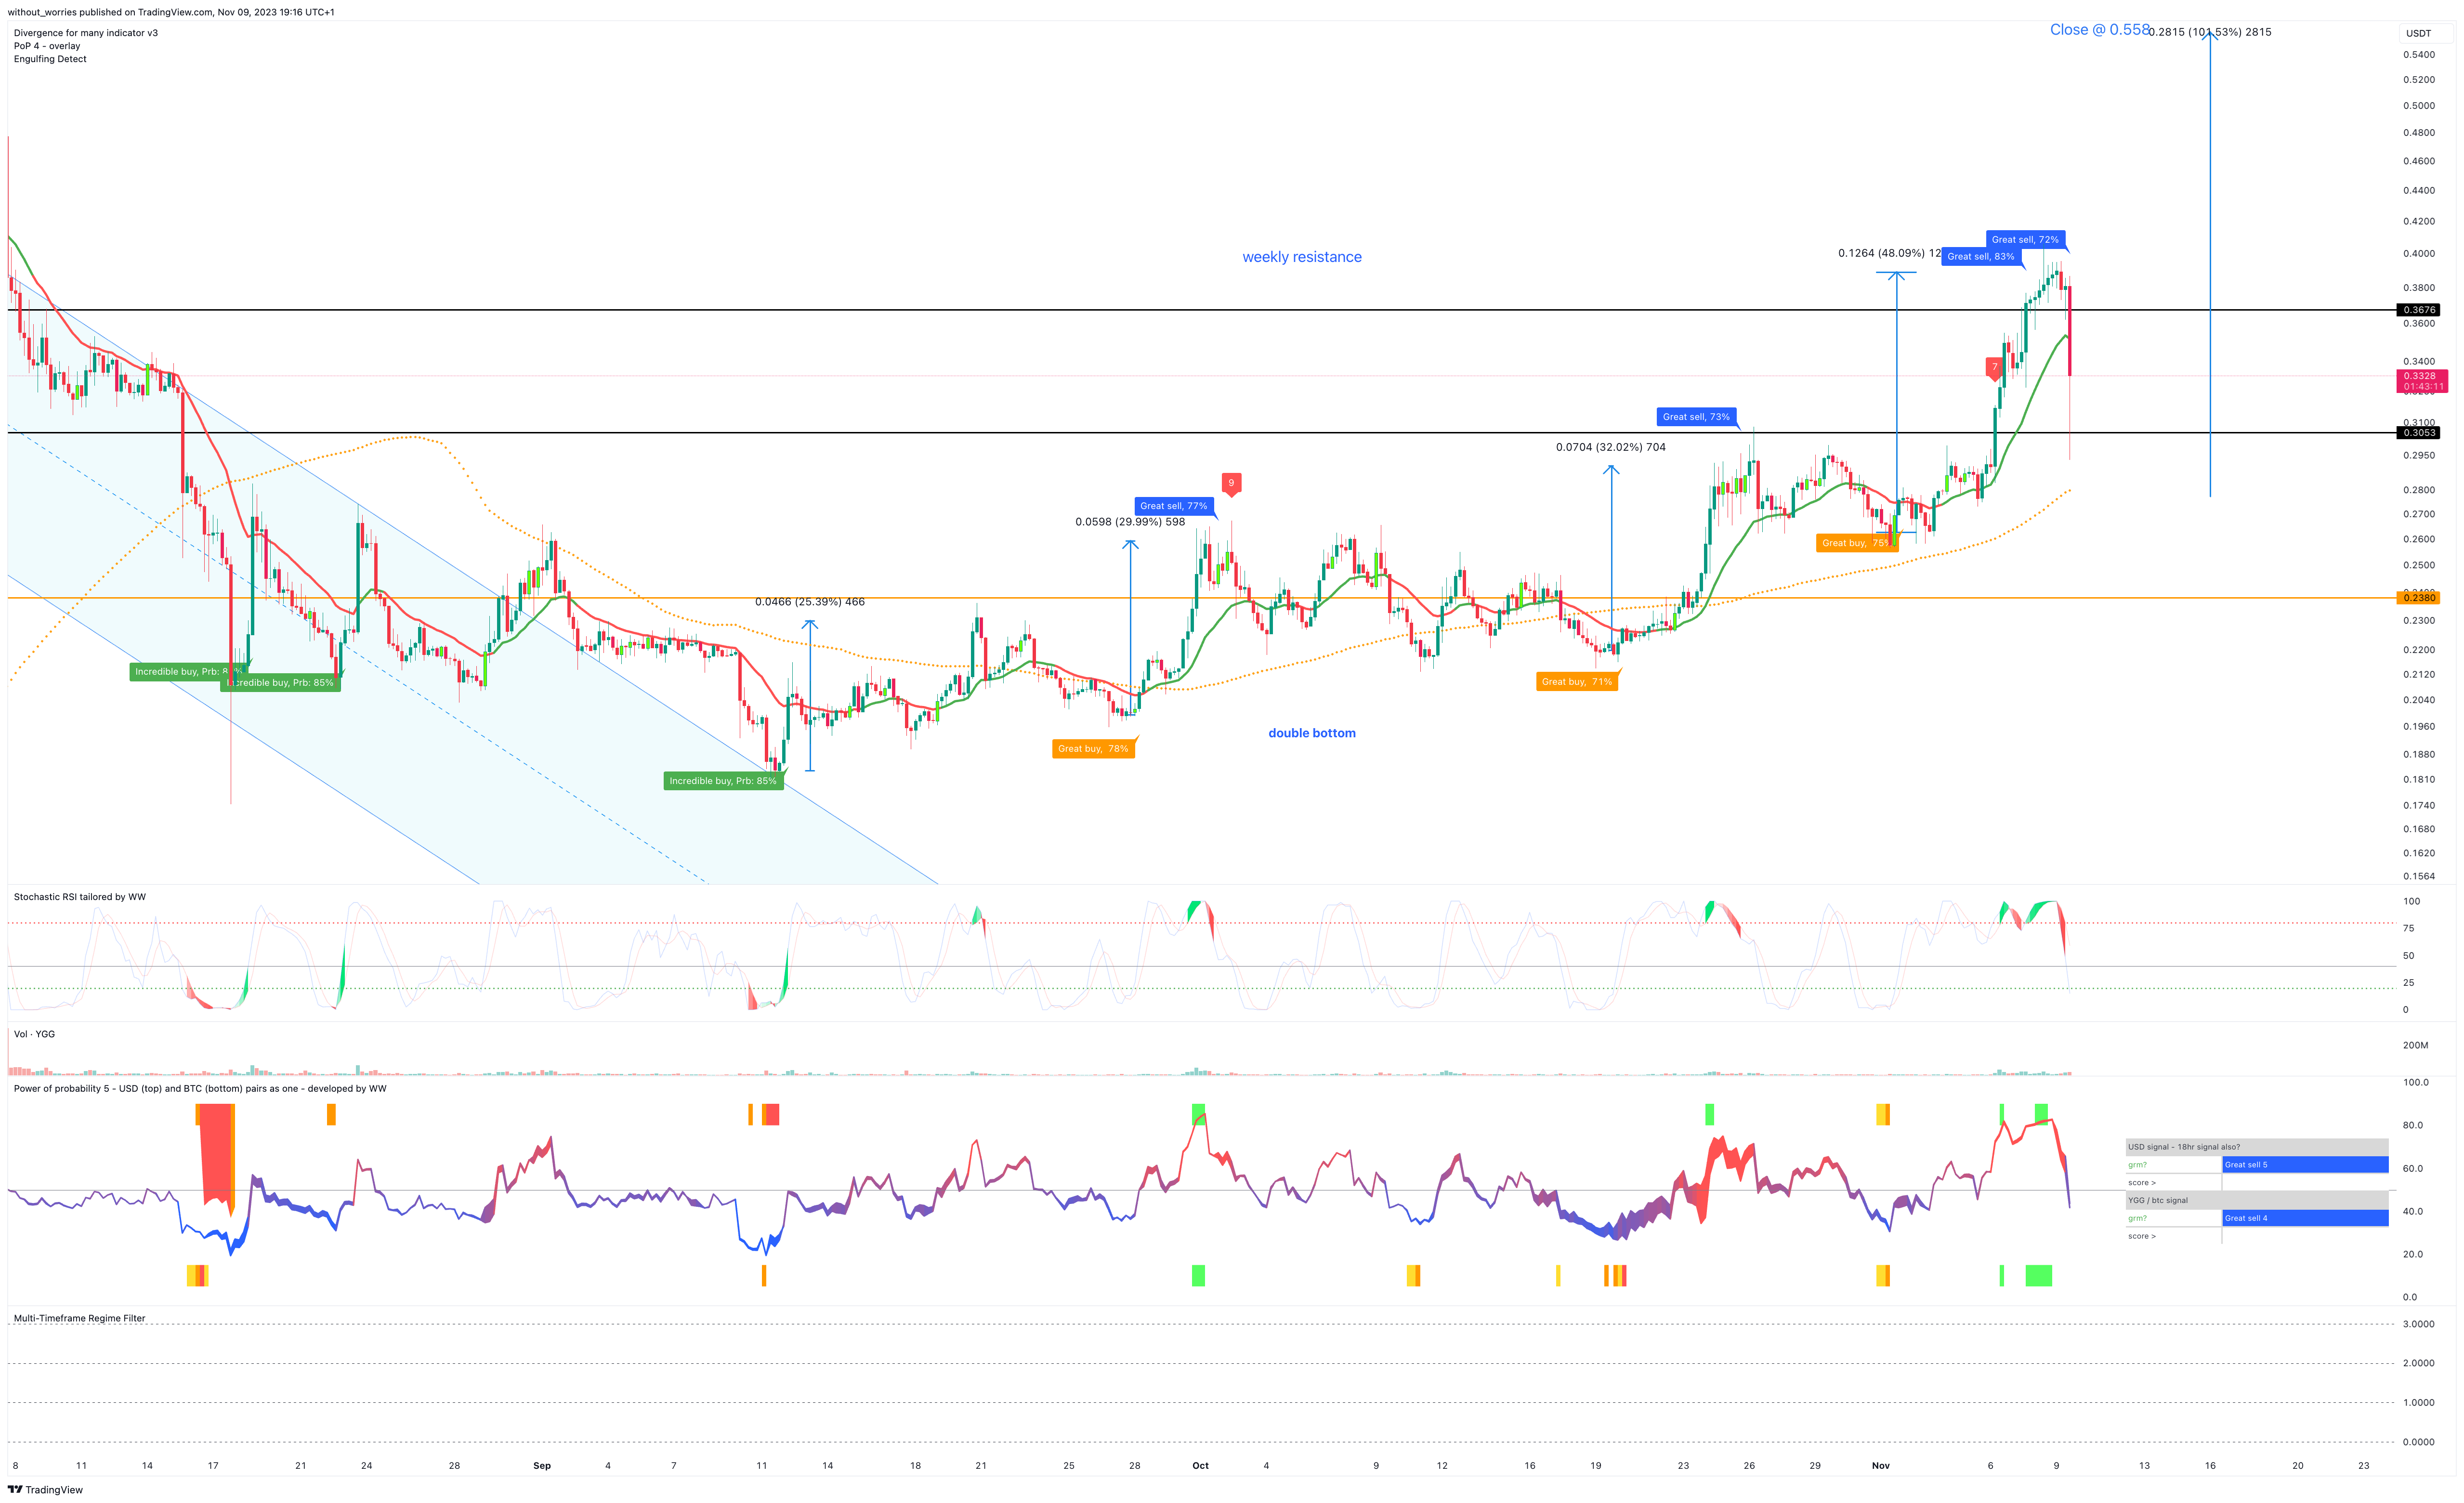
Task: Click the '0.2815 (101.53%) 2815' measurement label
Action: tap(2209, 32)
